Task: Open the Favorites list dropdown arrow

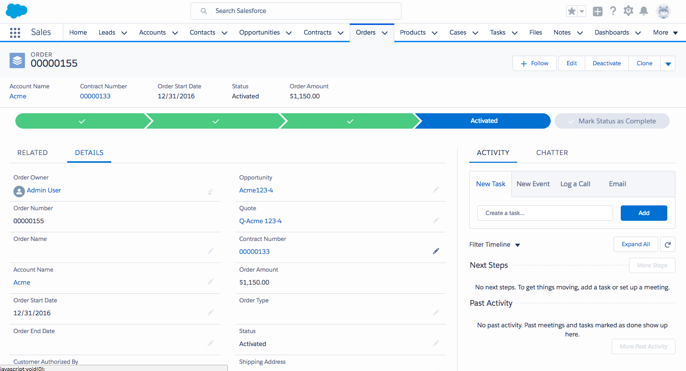Action: 582,11
